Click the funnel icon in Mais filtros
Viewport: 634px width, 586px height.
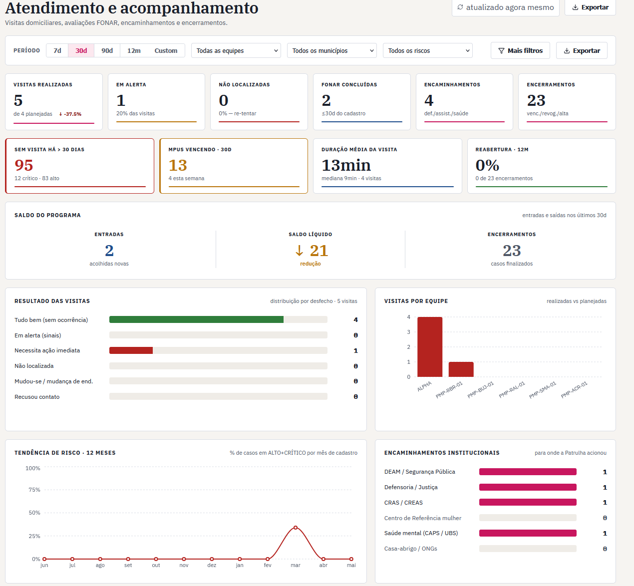click(x=501, y=51)
